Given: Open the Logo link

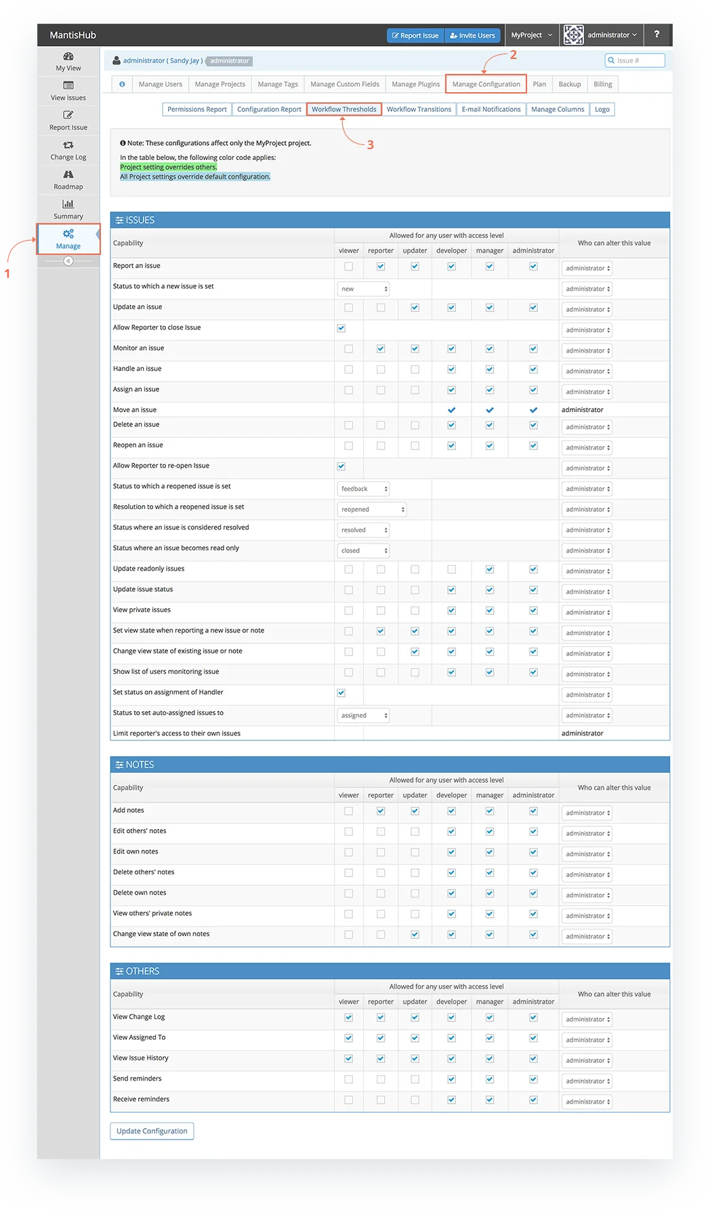Looking at the screenshot, I should (x=602, y=109).
